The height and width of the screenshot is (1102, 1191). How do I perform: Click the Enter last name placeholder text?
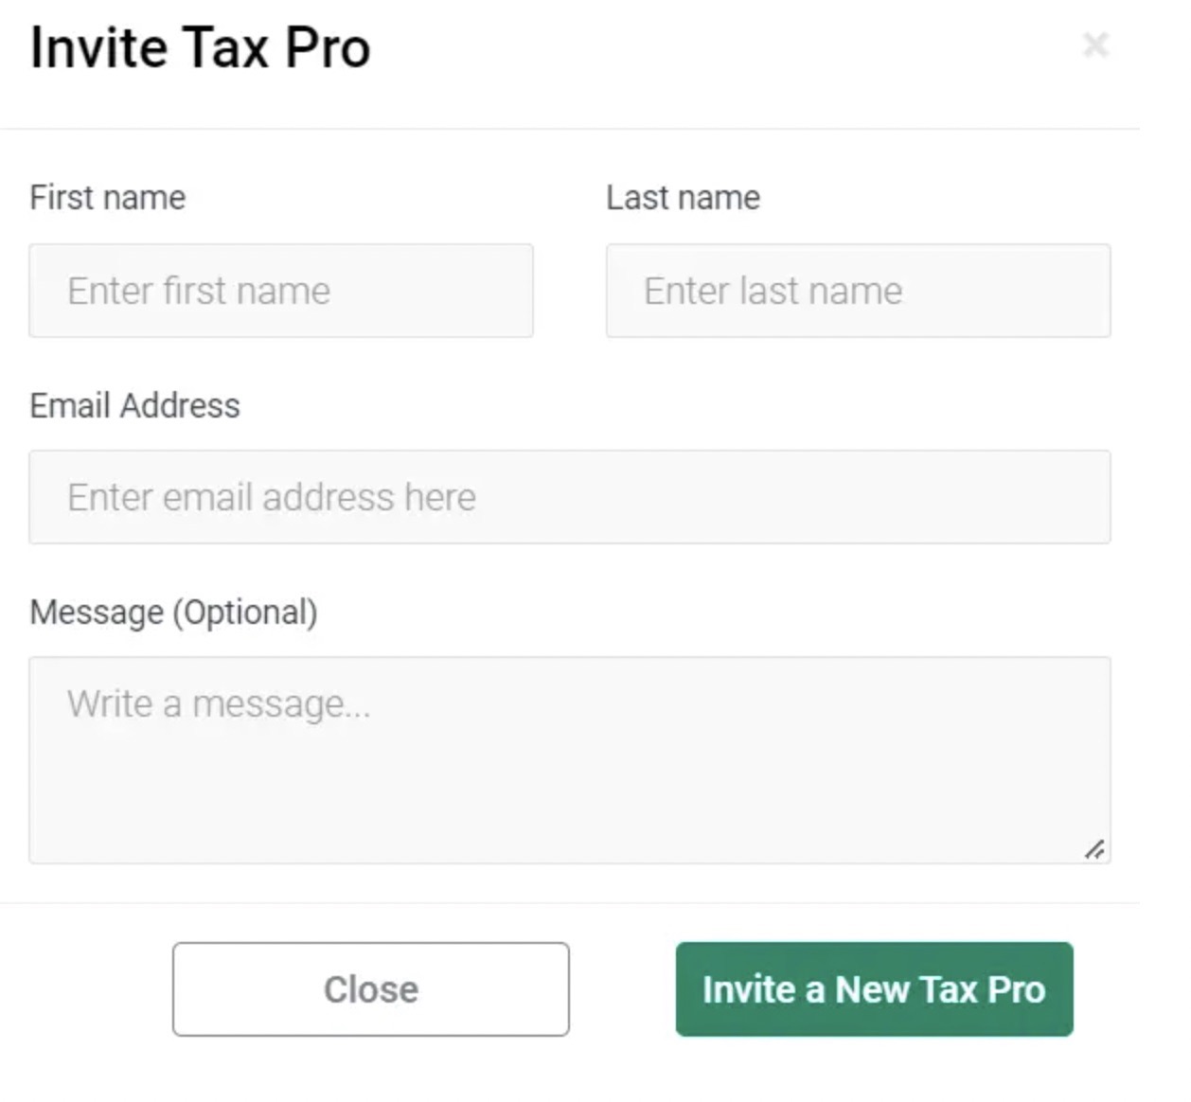(x=773, y=291)
